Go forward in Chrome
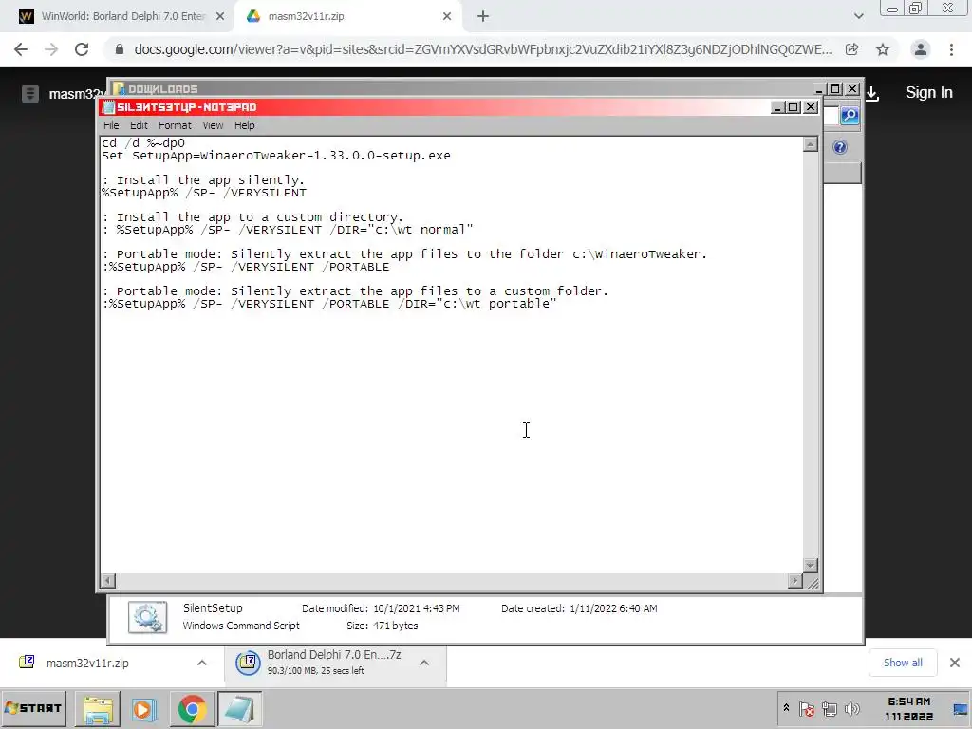Image resolution: width=972 pixels, height=729 pixels. [x=51, y=49]
